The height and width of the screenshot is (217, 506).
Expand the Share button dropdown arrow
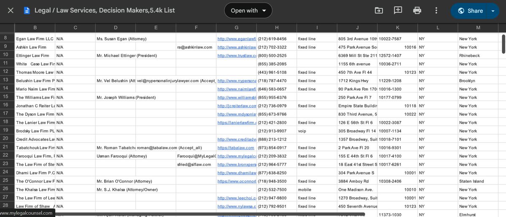[x=493, y=11]
